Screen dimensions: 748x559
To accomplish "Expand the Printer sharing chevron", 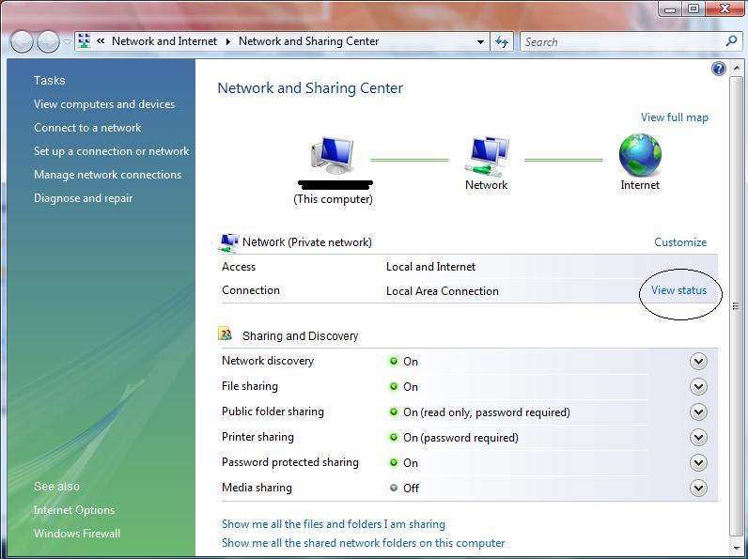I will pyautogui.click(x=698, y=437).
